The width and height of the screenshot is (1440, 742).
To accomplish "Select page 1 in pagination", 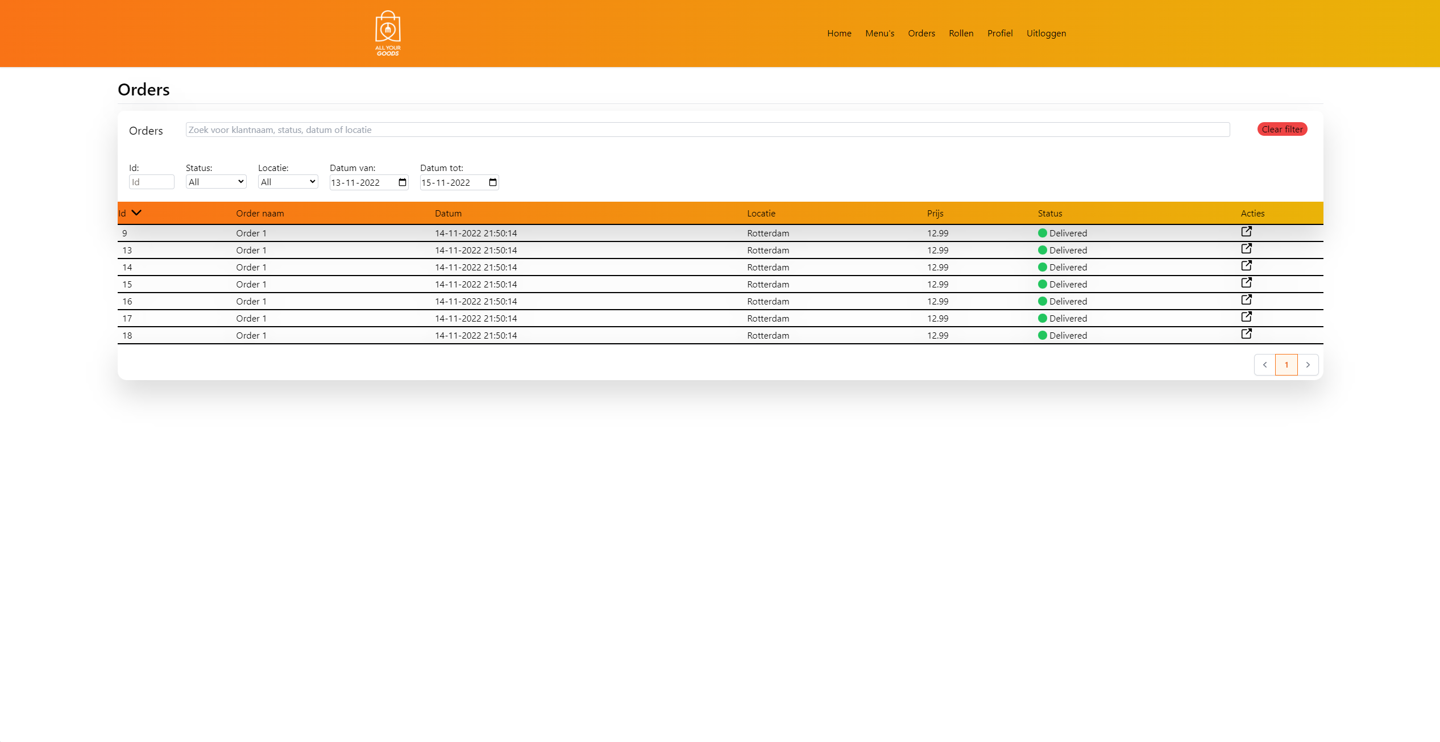I will pyautogui.click(x=1286, y=365).
